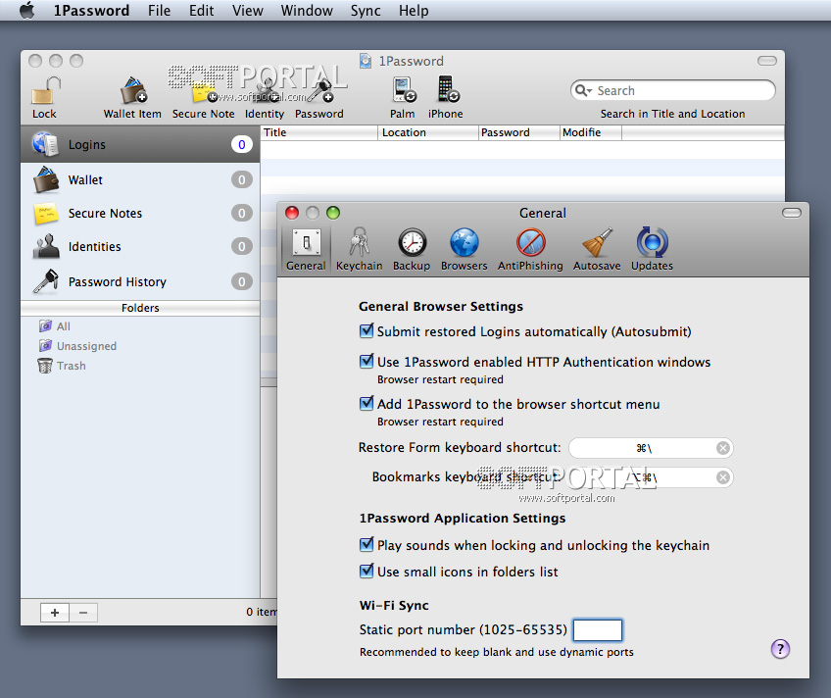Viewport: 831px width, 698px height.
Task: Open Password History in the sidebar
Action: pos(140,281)
